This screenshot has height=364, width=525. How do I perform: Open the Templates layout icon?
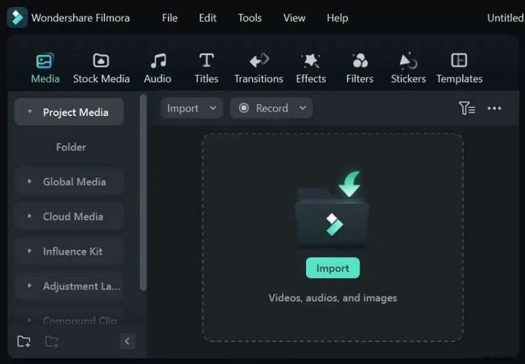pyautogui.click(x=459, y=60)
